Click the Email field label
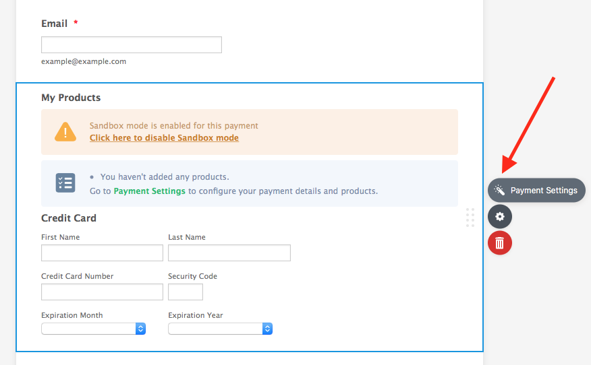591x365 pixels. pos(55,24)
